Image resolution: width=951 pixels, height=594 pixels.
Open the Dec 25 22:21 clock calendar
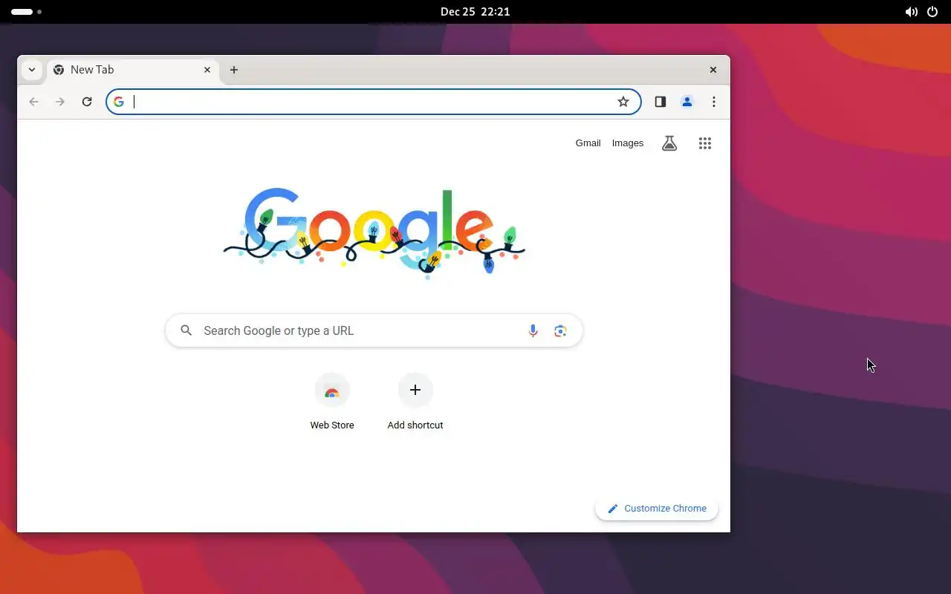[x=475, y=12]
